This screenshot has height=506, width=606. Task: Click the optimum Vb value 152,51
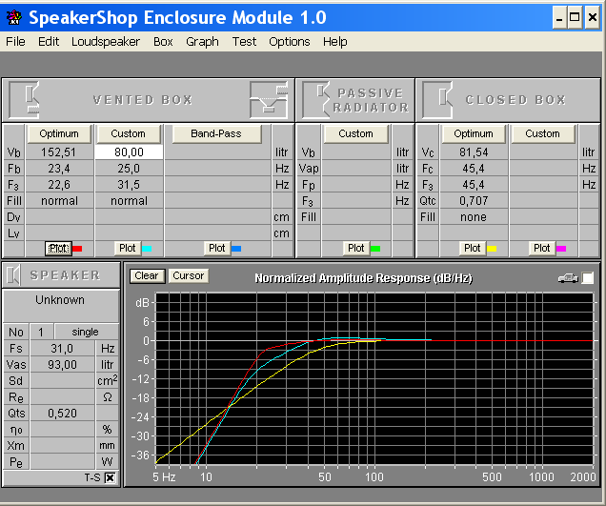(59, 152)
